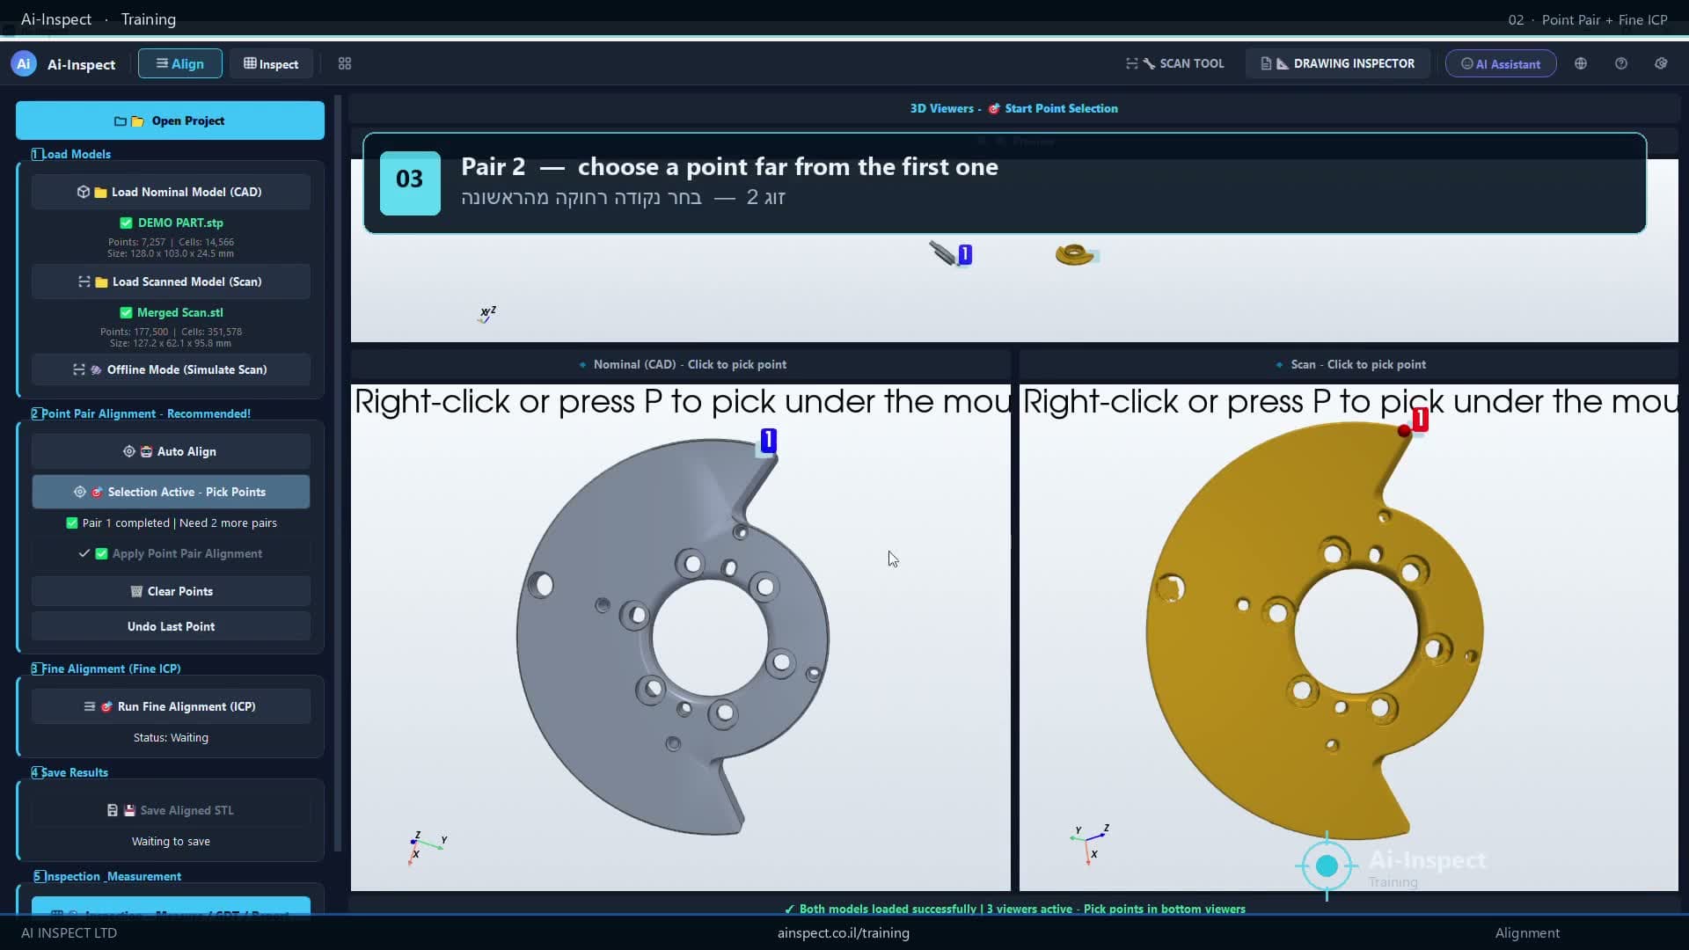Click Save Aligned STL
This screenshot has height=950, width=1689.
[171, 810]
